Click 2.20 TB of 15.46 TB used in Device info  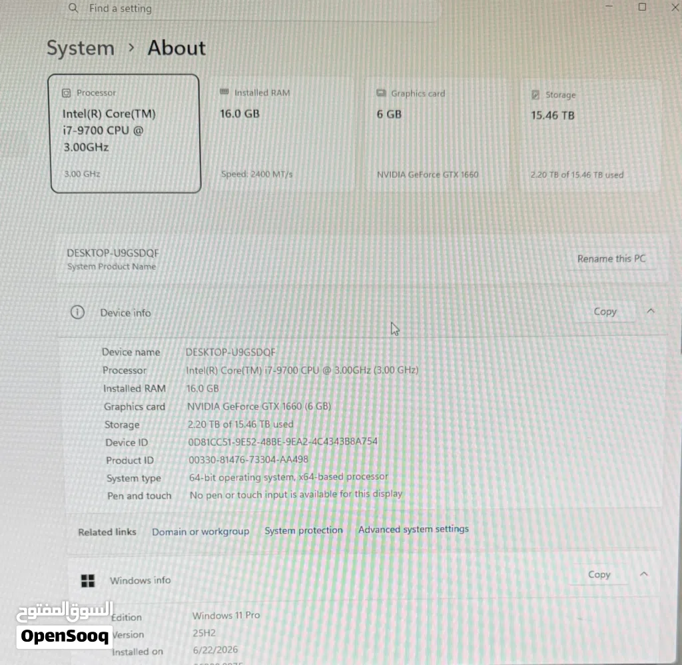[240, 424]
